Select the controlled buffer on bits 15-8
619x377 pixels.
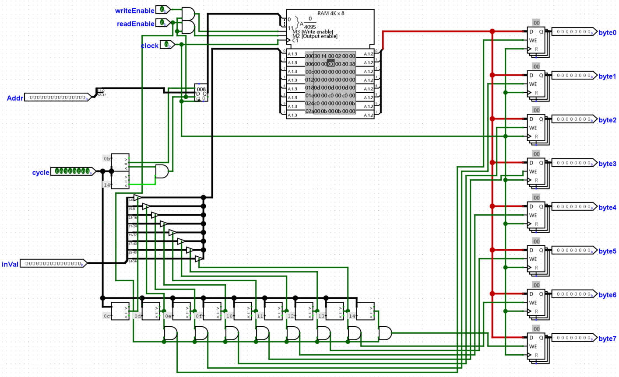tap(146, 206)
